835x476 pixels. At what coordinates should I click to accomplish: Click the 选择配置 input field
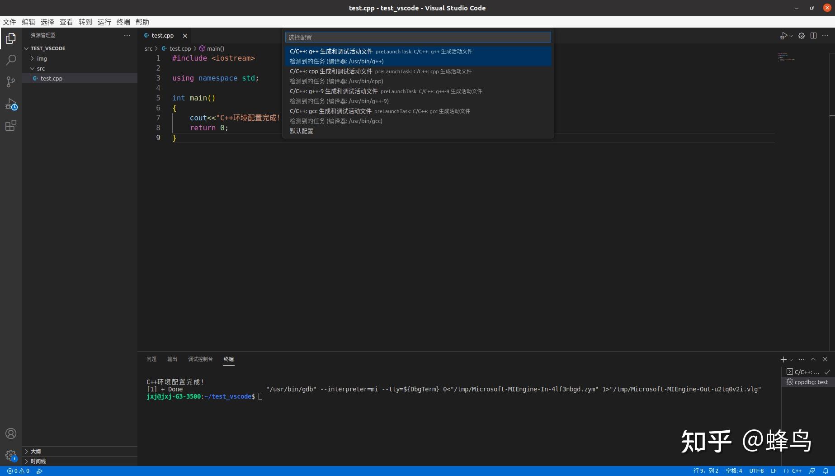pyautogui.click(x=417, y=37)
